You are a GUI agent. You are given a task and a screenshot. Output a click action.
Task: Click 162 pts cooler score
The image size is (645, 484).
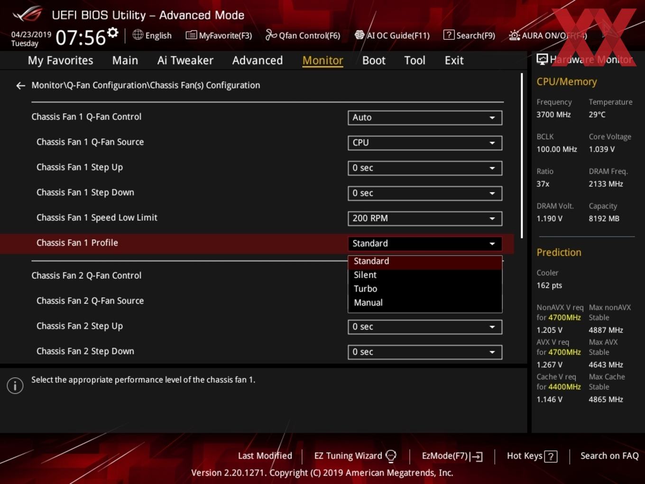(549, 286)
